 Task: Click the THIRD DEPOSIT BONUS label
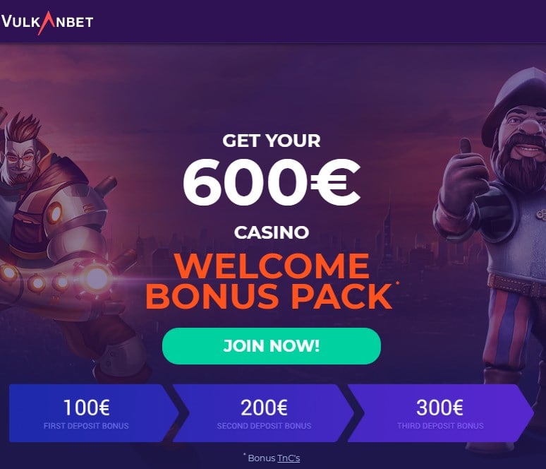[x=440, y=426]
